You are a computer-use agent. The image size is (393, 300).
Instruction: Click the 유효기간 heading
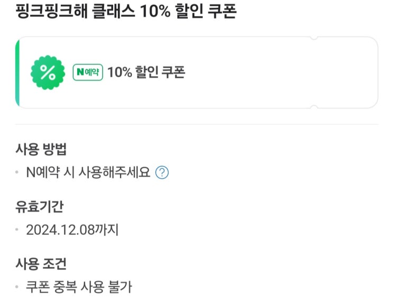[40, 206]
